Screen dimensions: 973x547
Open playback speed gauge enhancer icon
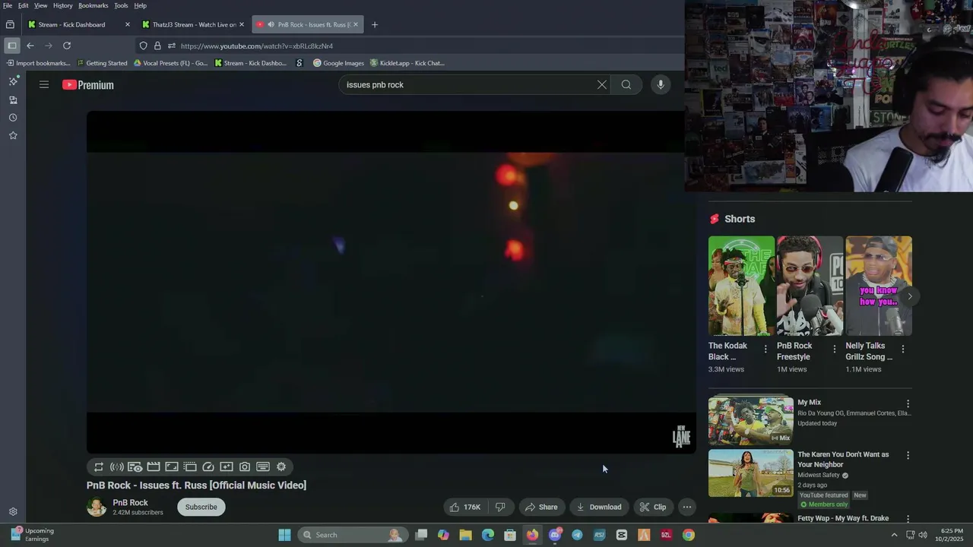coord(208,467)
